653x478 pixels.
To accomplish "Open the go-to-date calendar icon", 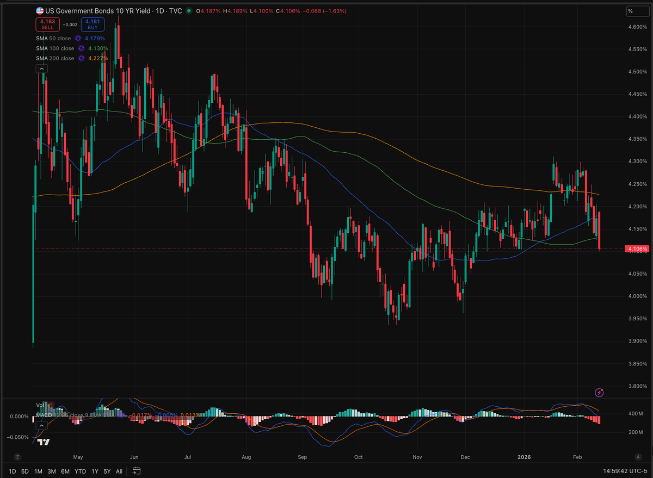I will click(x=137, y=471).
